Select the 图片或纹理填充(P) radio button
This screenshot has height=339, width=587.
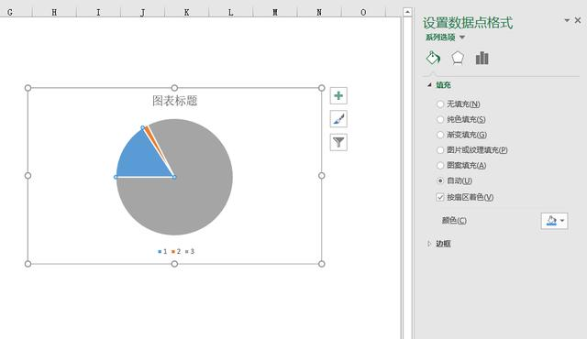point(440,150)
